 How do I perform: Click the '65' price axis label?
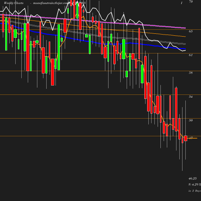point(191,31)
